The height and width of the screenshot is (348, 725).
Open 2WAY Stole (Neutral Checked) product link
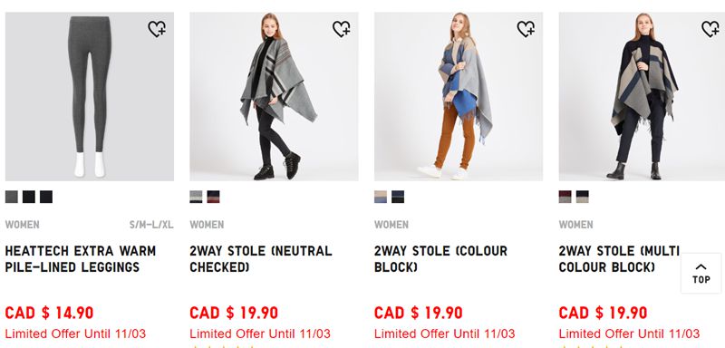tap(261, 259)
